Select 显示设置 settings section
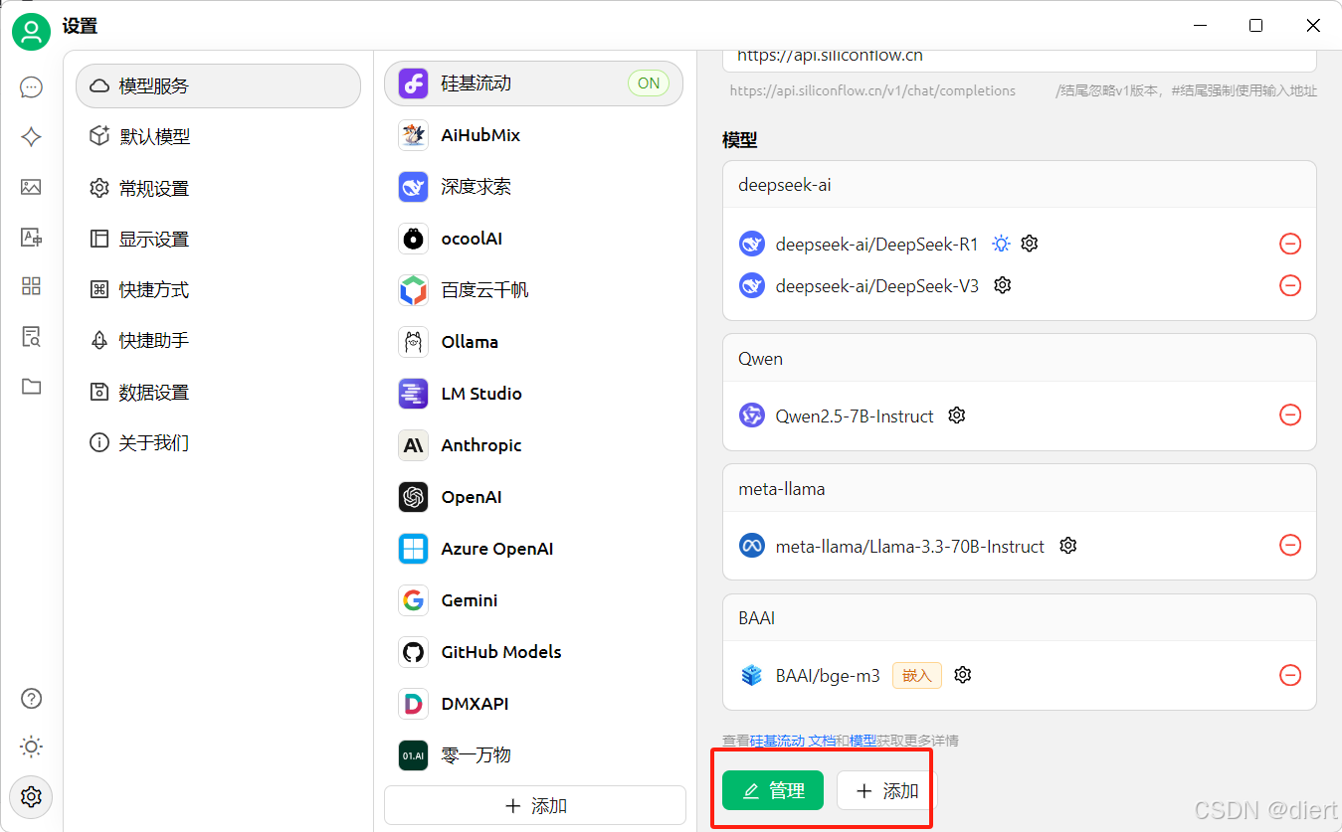 coord(218,239)
